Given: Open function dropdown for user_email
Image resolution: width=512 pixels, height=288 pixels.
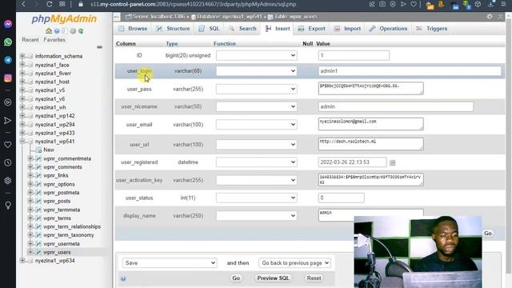Looking at the screenshot, I should pyautogui.click(x=256, y=125).
